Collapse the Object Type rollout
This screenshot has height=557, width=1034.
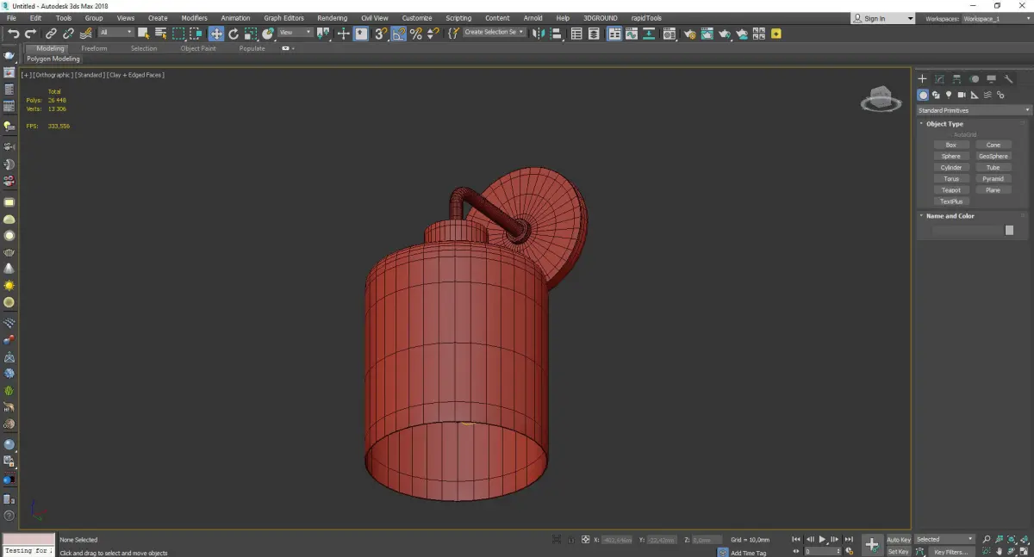pyautogui.click(x=944, y=124)
